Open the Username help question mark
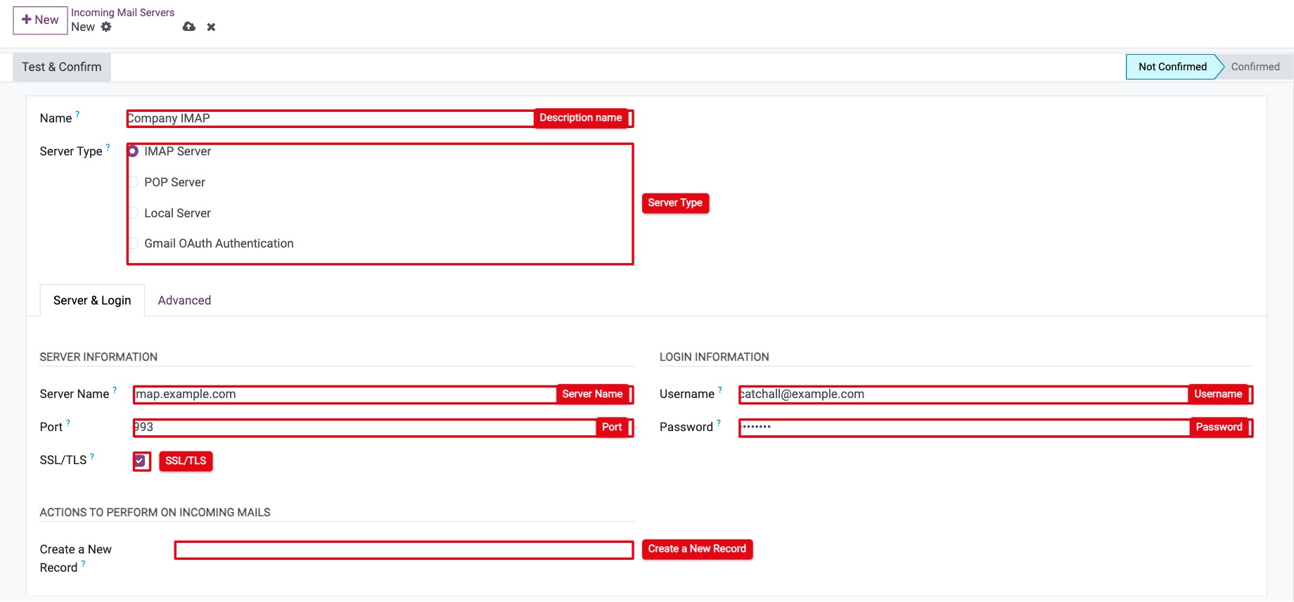The image size is (1294, 602). [x=720, y=390]
